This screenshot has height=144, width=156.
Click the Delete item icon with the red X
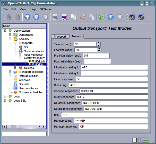tap(64, 17)
